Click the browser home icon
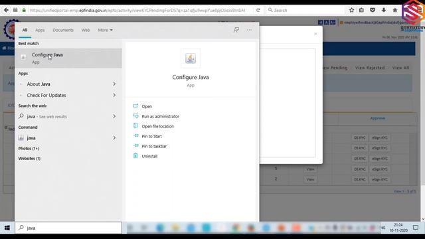425x239 pixels. click(x=395, y=10)
